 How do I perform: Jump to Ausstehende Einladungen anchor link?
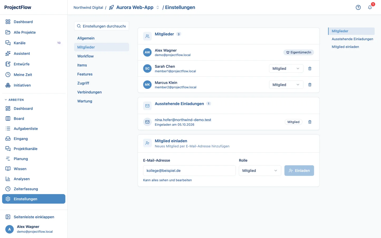point(352,39)
